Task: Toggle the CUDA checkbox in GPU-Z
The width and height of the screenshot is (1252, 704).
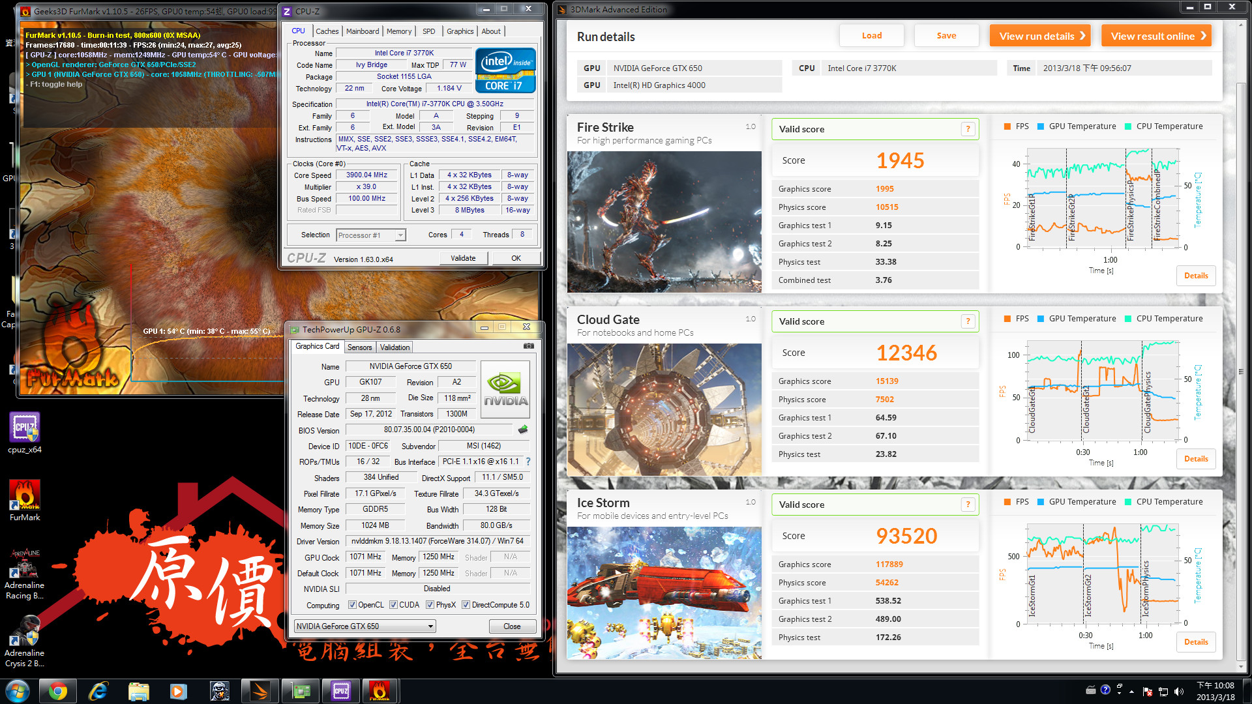Action: click(393, 605)
